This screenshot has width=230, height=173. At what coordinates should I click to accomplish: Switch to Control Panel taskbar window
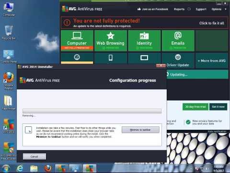76,169
